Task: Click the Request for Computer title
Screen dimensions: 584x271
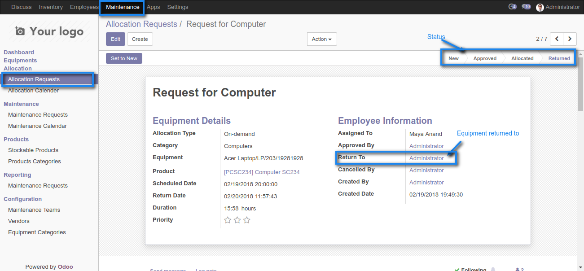Action: coord(214,93)
